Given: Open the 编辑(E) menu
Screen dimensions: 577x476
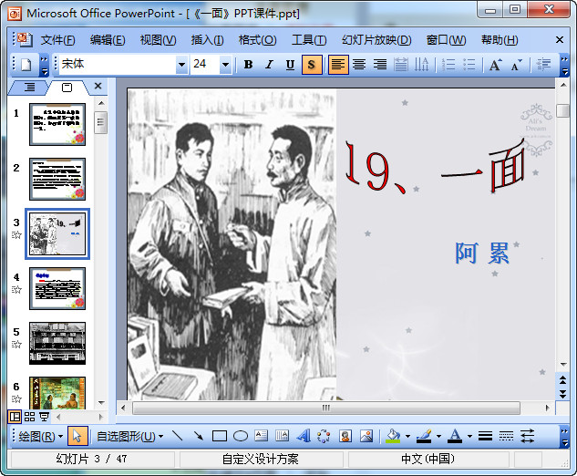Looking at the screenshot, I should click(x=108, y=40).
